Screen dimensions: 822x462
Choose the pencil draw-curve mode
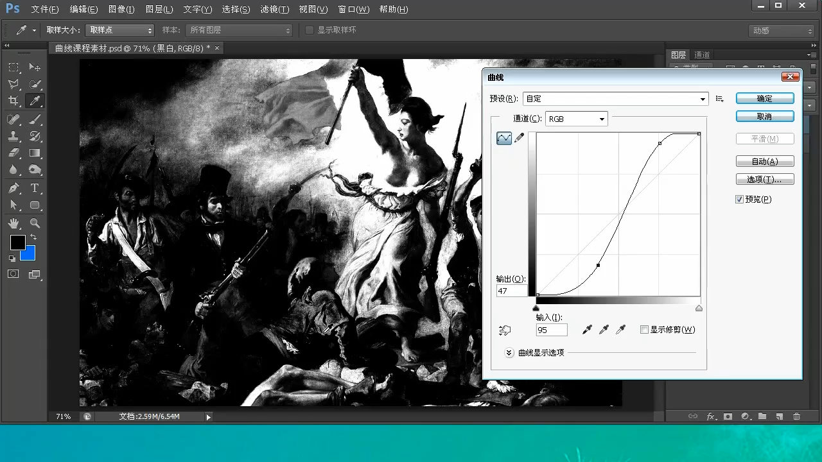click(x=520, y=138)
